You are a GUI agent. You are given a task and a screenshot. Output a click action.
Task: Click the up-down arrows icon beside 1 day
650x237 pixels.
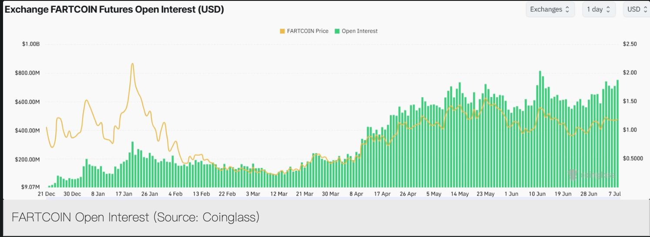click(608, 9)
